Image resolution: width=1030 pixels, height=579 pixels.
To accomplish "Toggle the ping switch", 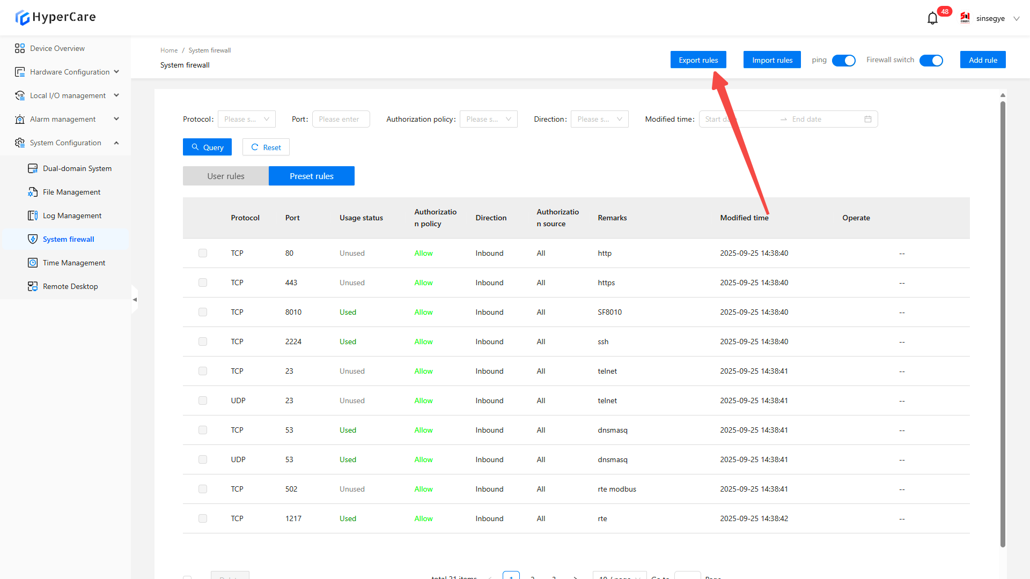I will 843,61.
